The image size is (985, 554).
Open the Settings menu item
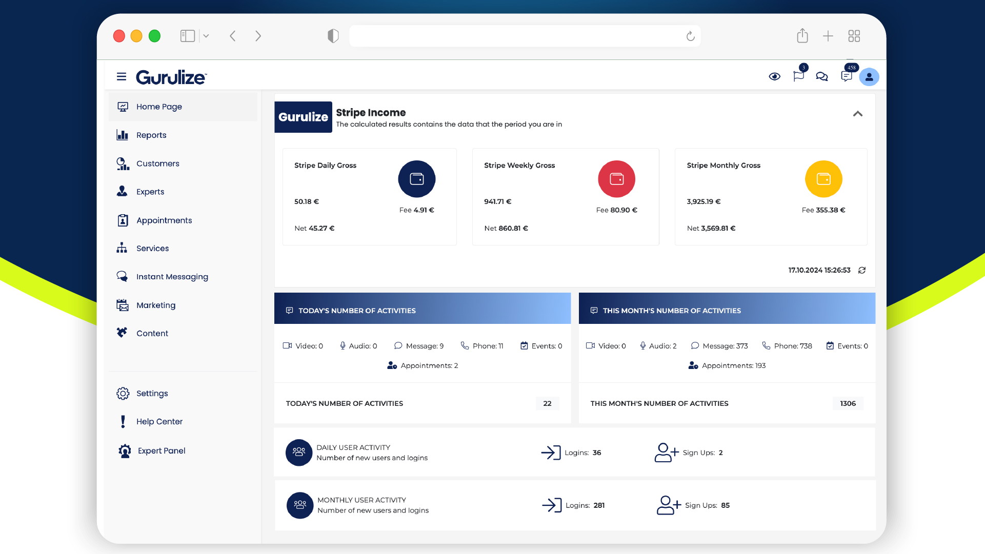coord(152,393)
